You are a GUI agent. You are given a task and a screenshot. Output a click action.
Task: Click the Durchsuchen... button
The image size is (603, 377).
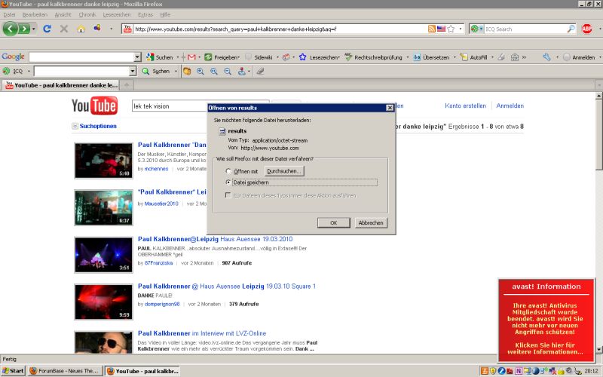pyautogui.click(x=284, y=171)
